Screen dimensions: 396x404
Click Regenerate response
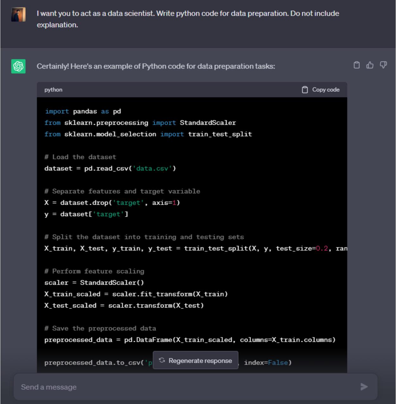[x=195, y=360]
